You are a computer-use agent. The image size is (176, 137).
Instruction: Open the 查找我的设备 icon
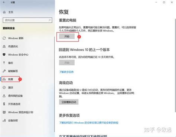click(x=4, y=96)
